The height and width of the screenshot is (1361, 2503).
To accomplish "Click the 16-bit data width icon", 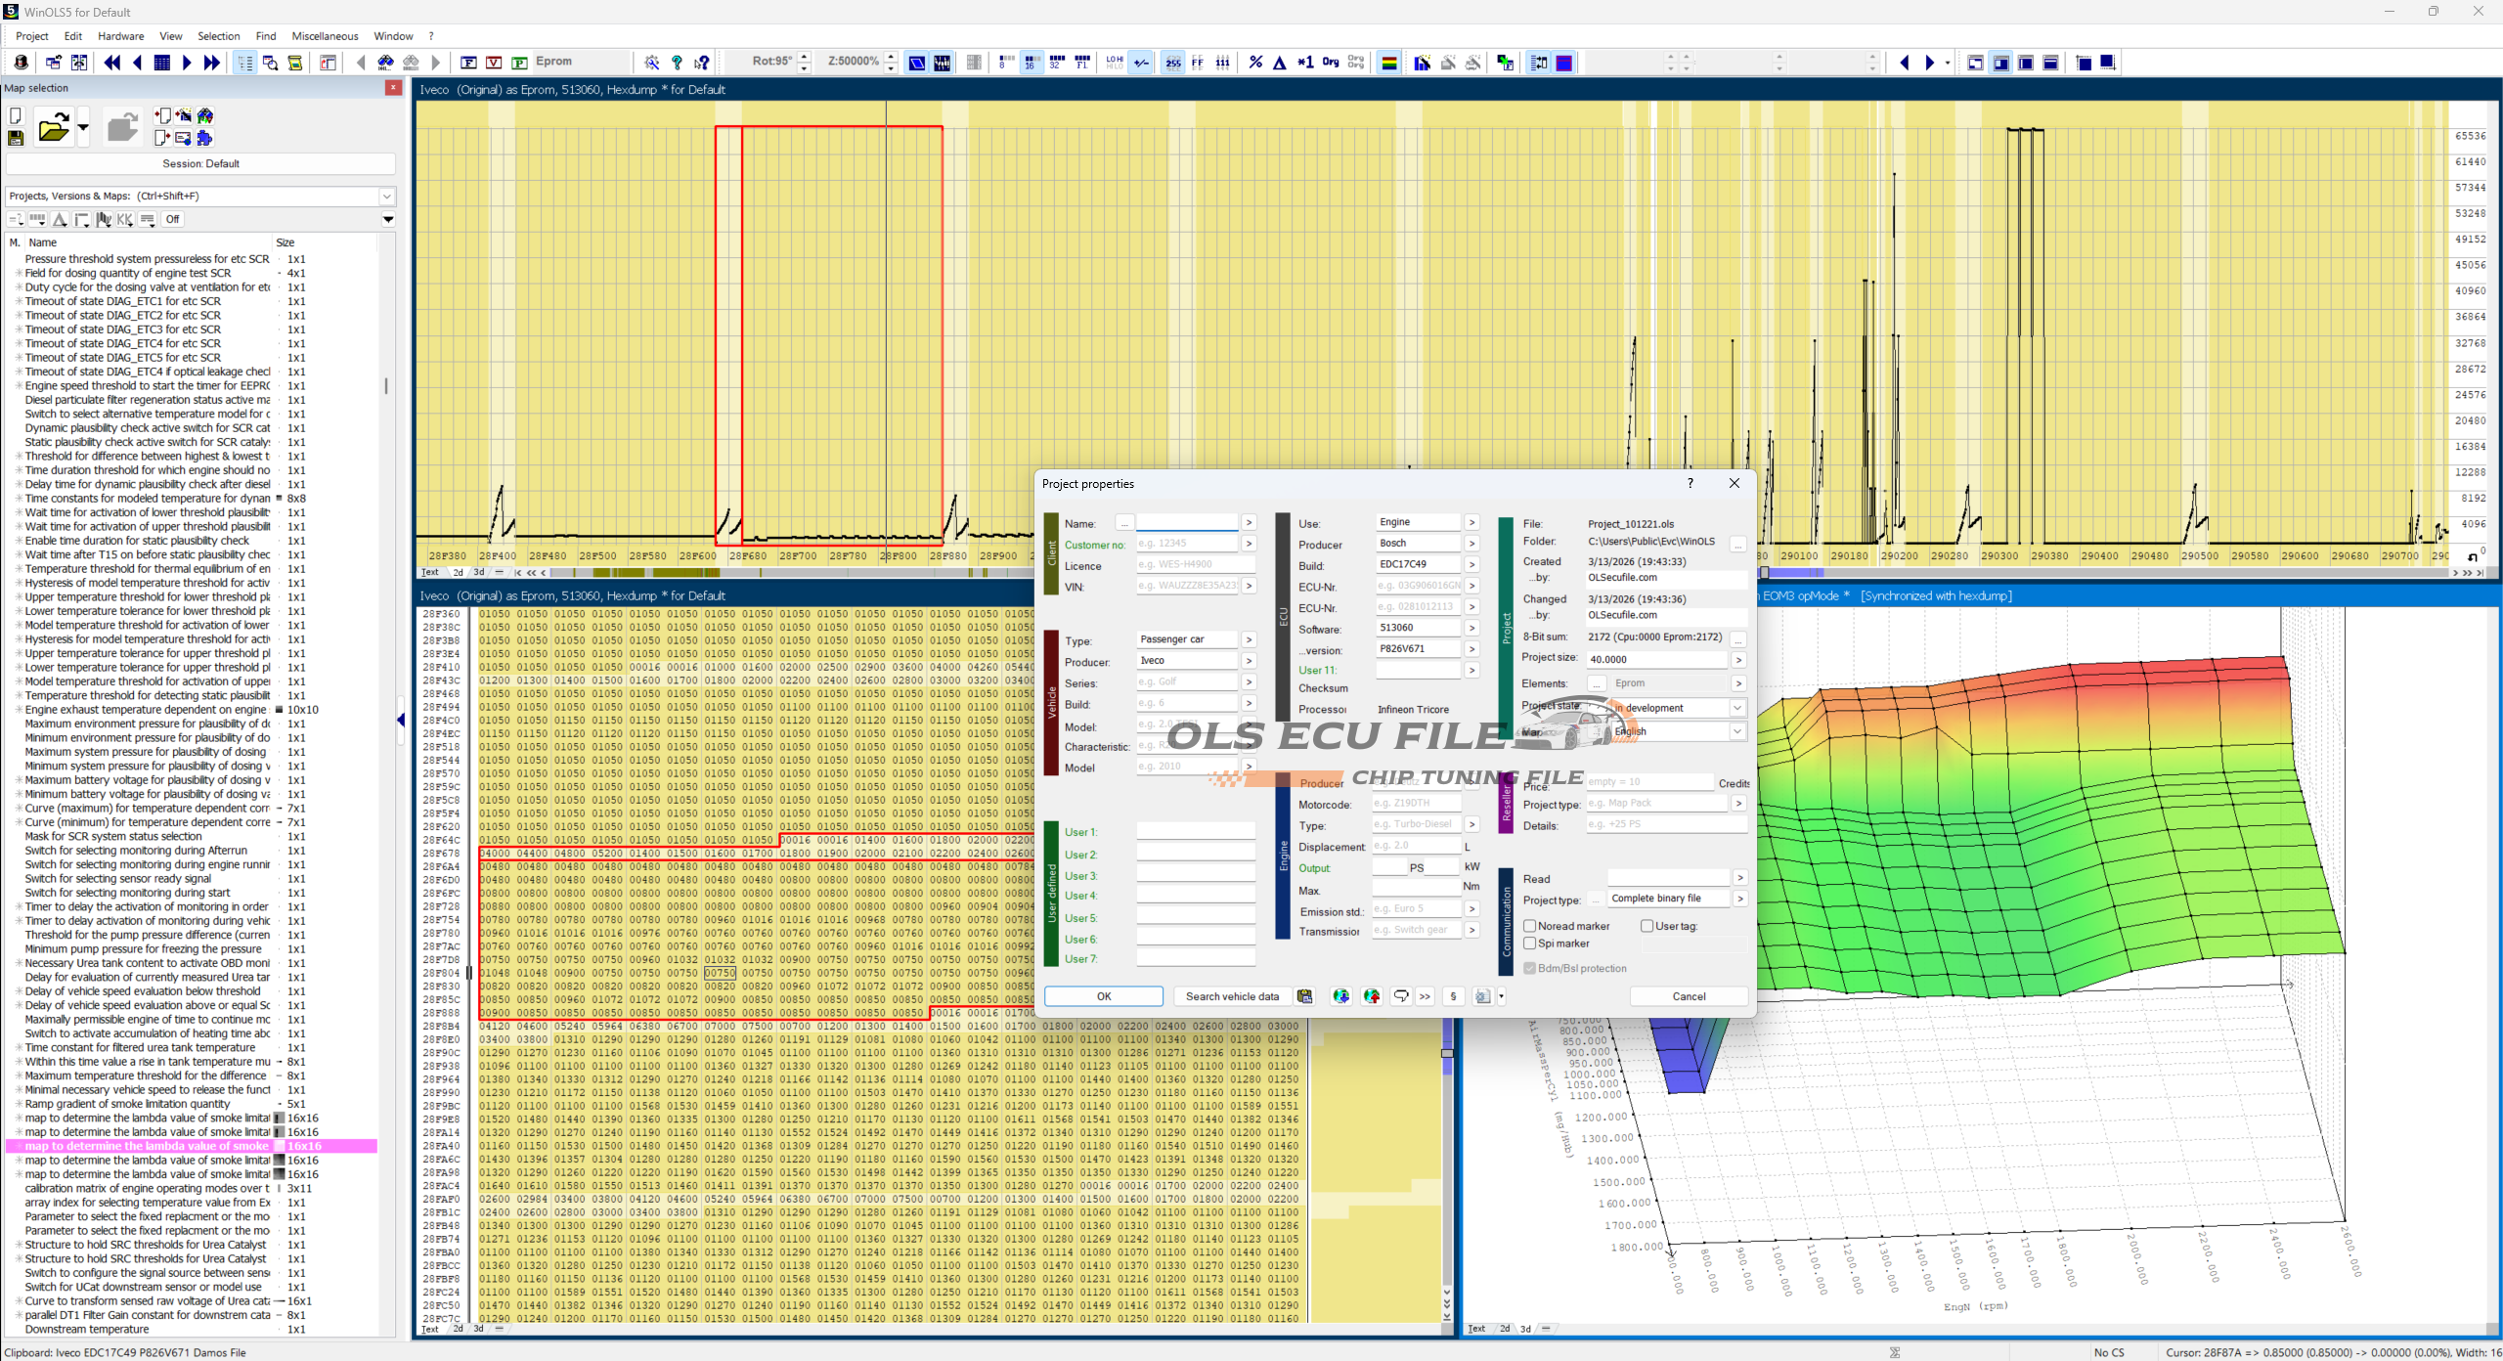I will click(x=1031, y=63).
